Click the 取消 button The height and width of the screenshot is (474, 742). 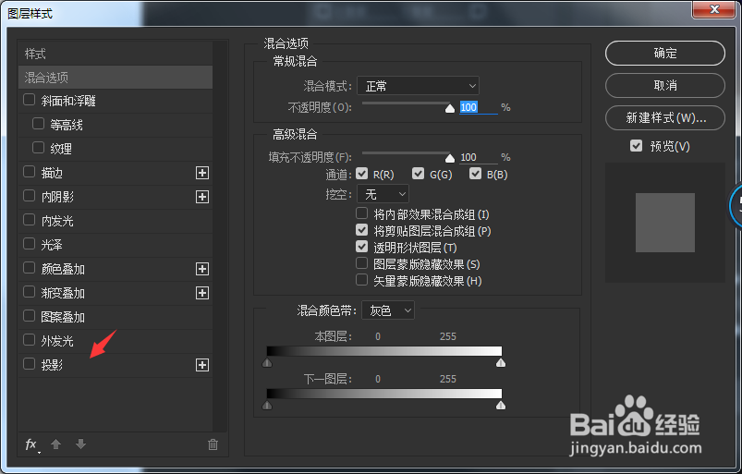pyautogui.click(x=665, y=85)
